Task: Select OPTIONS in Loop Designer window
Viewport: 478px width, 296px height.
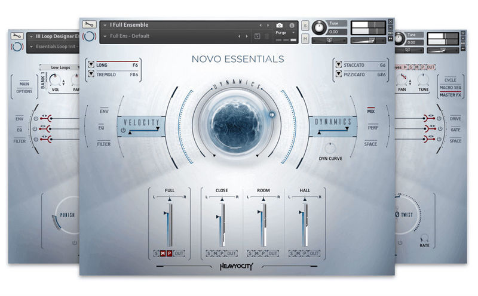Action: pyautogui.click(x=24, y=91)
